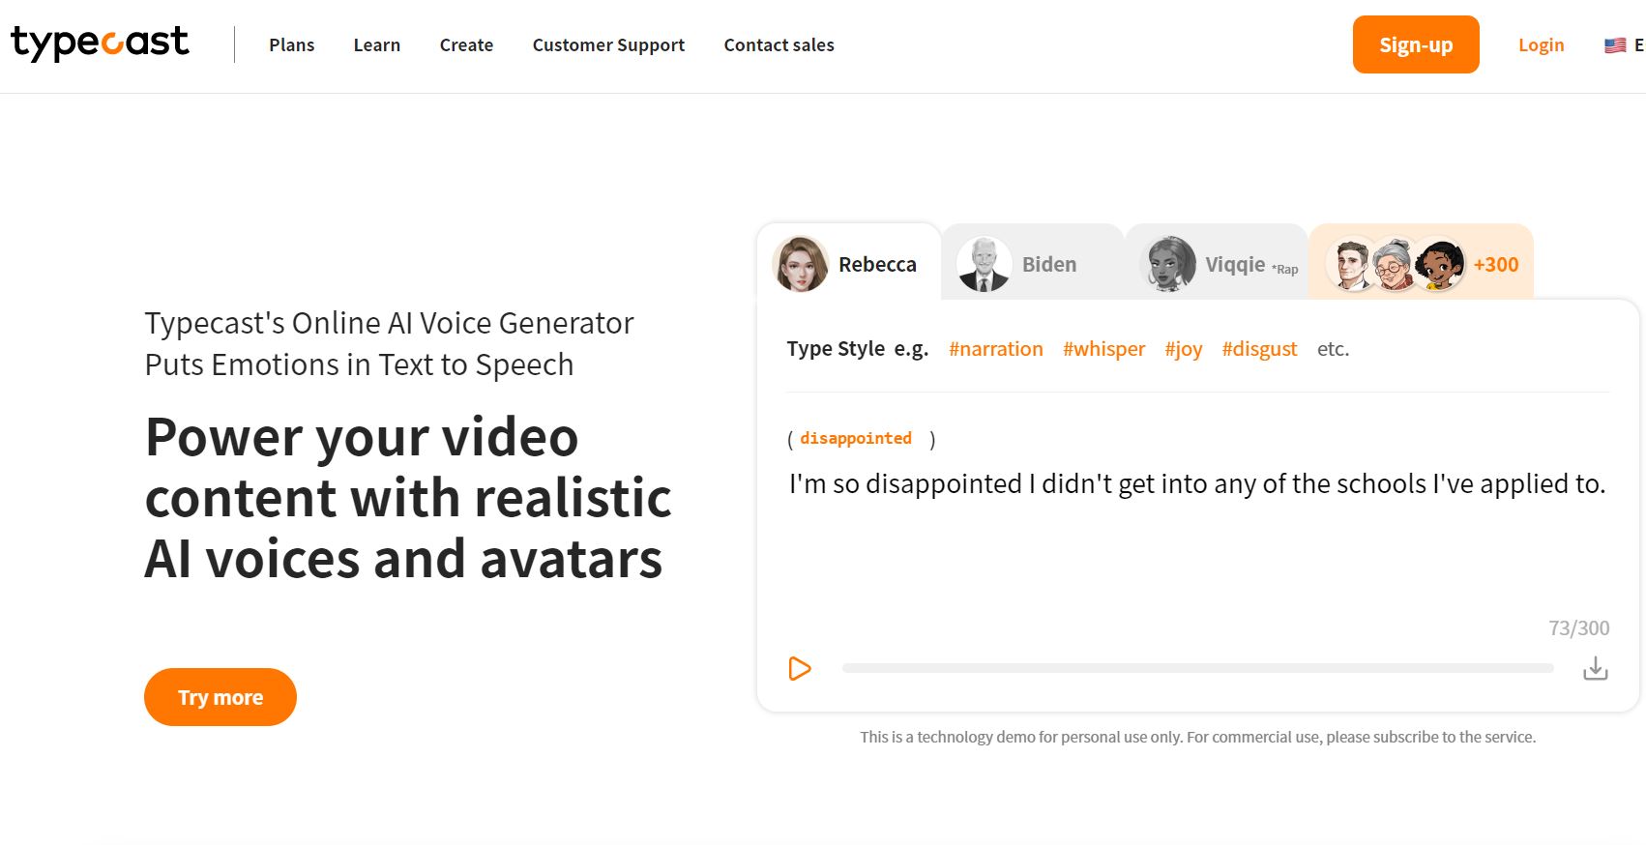Click the 'Power your video content' headline
The image size is (1646, 845).
coord(408,498)
